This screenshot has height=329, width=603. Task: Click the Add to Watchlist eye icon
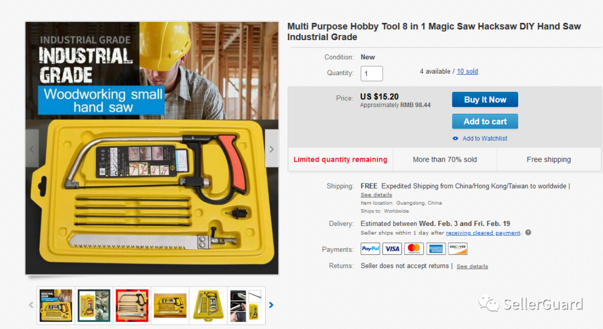(456, 139)
